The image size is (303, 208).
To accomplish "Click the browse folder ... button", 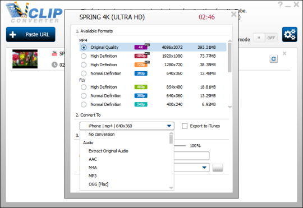I will pos(218,168).
